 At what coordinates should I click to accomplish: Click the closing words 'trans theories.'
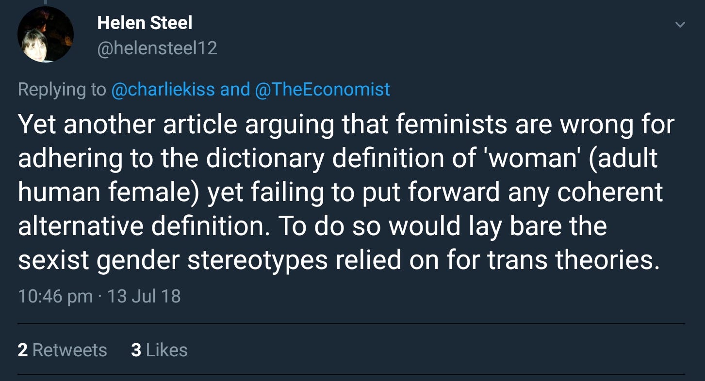[574, 260]
